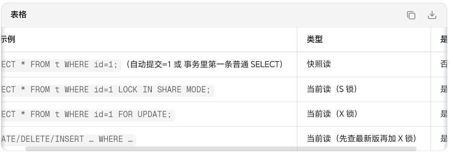Click the 类型 column header
The height and width of the screenshot is (160, 453).
click(315, 39)
